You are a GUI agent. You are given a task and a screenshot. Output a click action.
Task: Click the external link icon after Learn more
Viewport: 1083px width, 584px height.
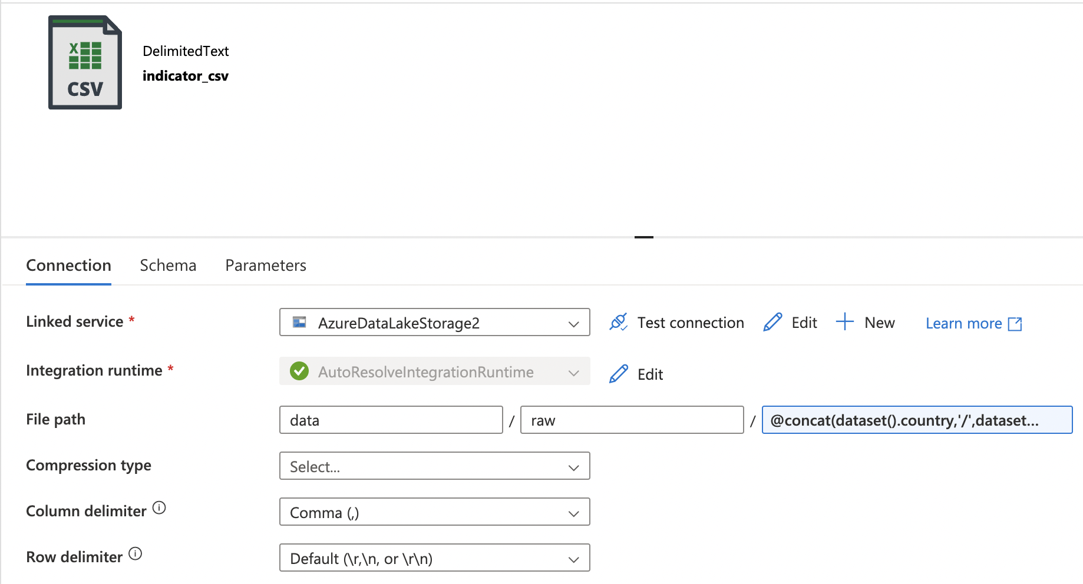tap(1015, 324)
